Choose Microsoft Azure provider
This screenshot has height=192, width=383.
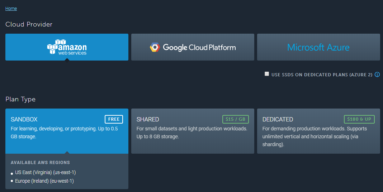point(318,47)
